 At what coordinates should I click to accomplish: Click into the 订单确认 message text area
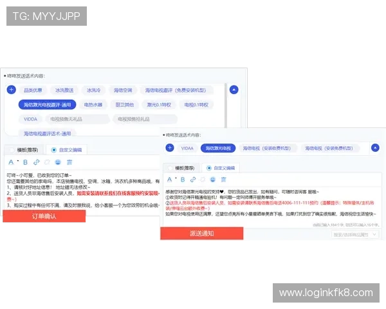tap(82, 190)
